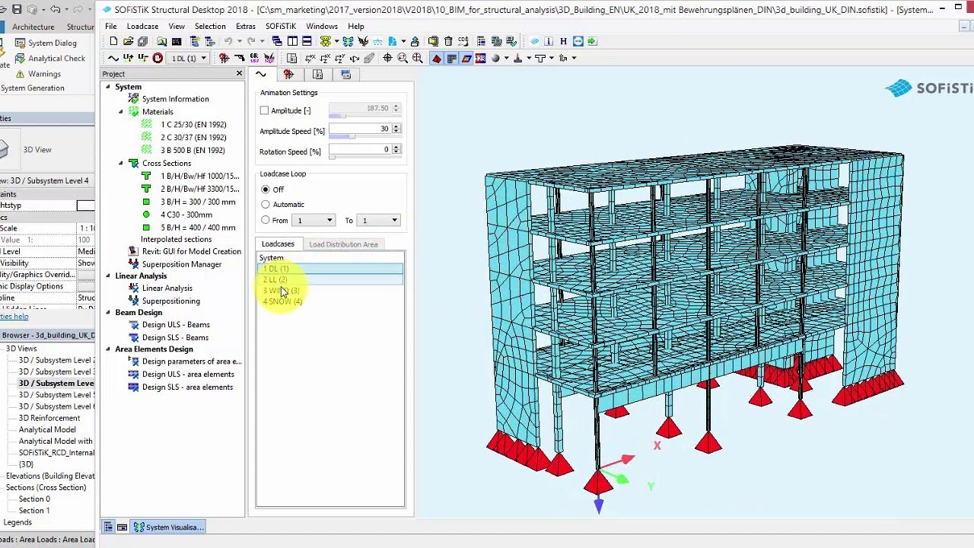
Task: Click the Open folder icon
Action: click(x=128, y=41)
